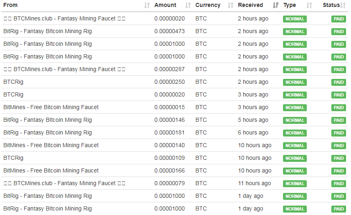
Task: Click the sort arrows next to Currency
Action: pos(231,5)
